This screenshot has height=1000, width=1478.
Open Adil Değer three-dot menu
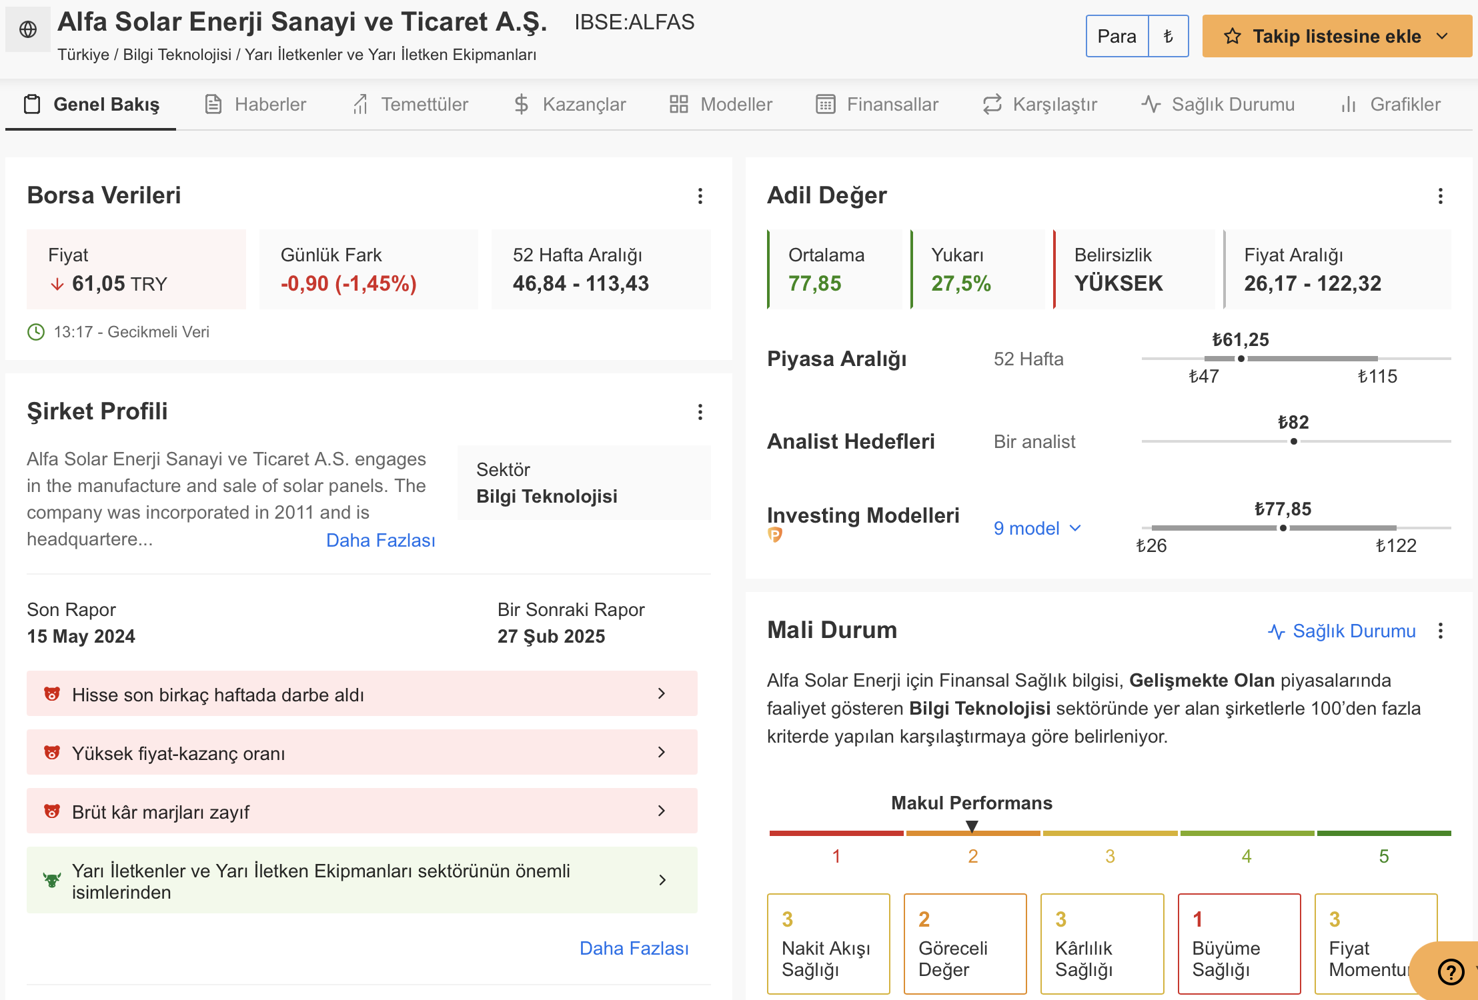click(1440, 196)
